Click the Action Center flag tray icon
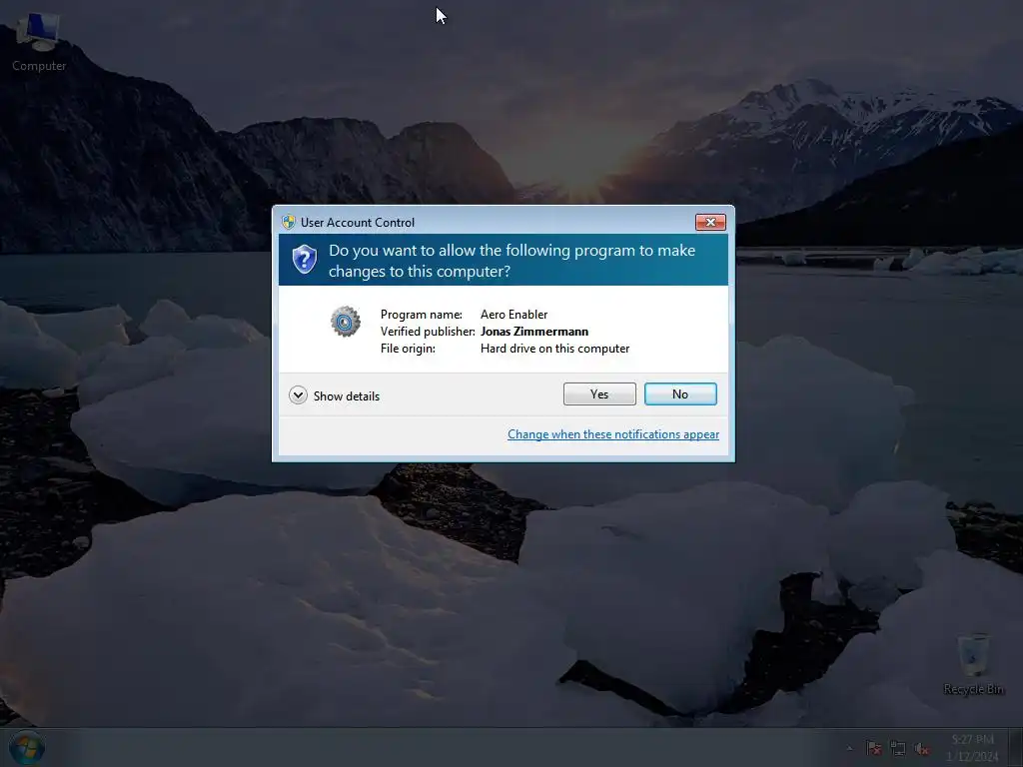Screen dimensions: 1023x767 tap(873, 749)
